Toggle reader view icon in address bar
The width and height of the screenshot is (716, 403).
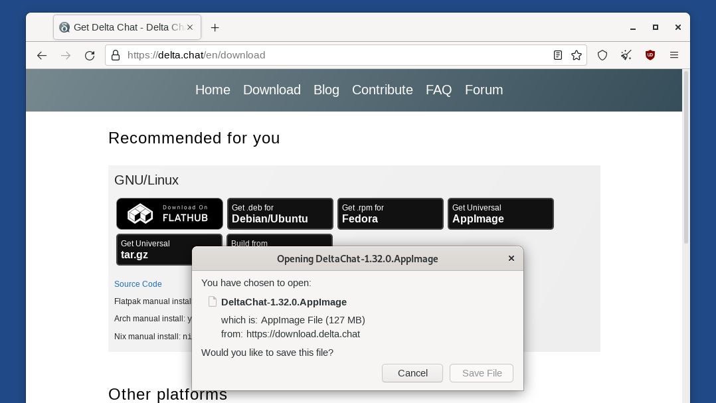point(557,55)
